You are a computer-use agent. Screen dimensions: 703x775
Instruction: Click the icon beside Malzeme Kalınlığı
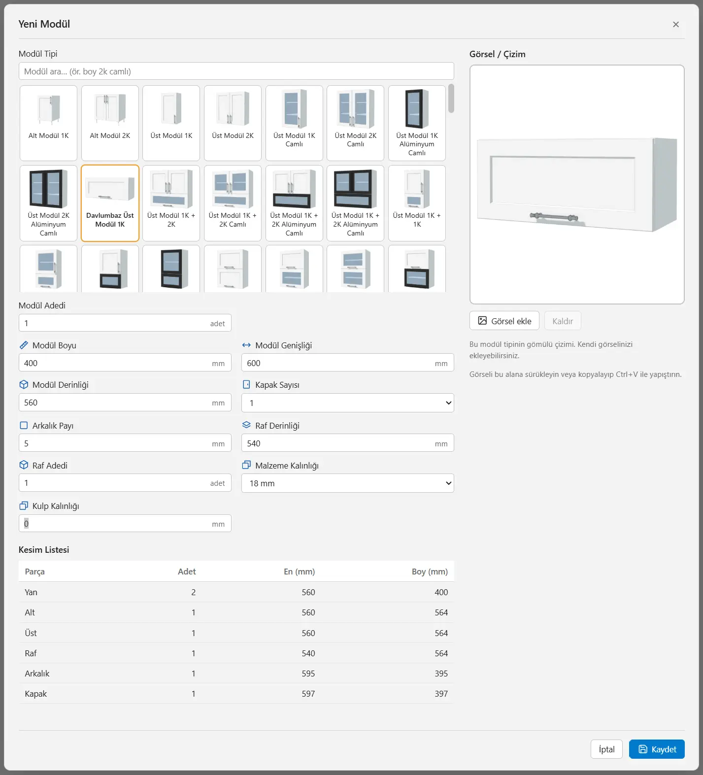coord(246,466)
